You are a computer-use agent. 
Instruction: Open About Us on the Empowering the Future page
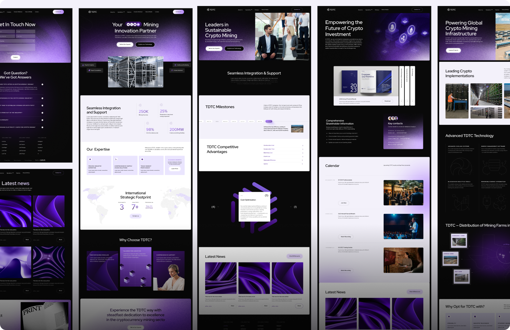(x=360, y=10)
